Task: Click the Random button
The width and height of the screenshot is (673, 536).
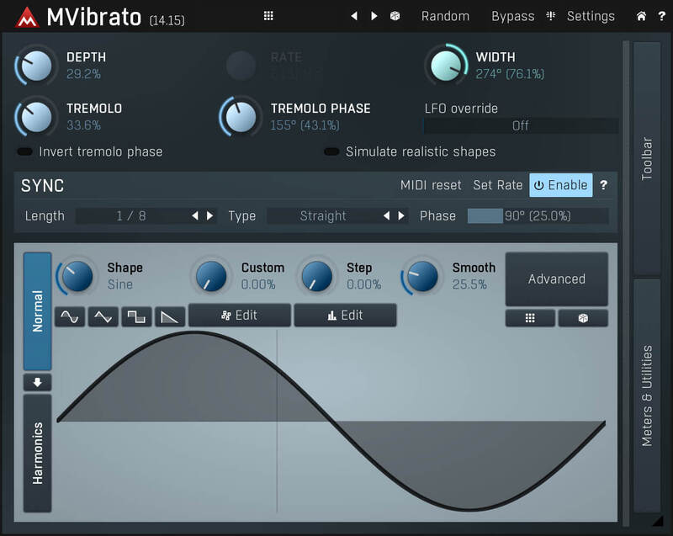Action: (445, 16)
